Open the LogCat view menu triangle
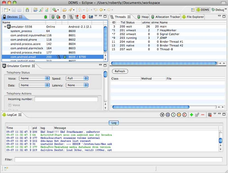This screenshot has height=173, width=228. pos(215,114)
